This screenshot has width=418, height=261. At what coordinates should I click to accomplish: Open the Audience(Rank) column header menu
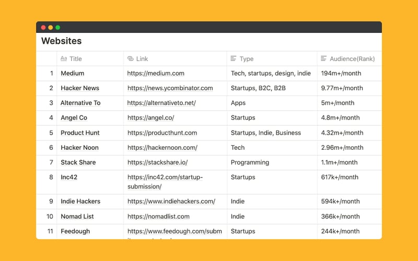(350, 58)
